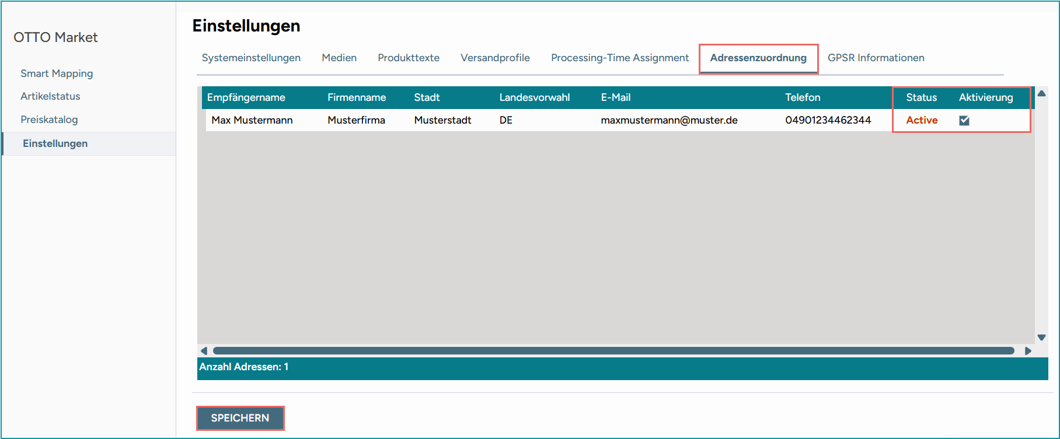Go to Artikelstatus in the sidebar
This screenshot has width=1060, height=439.
click(50, 96)
